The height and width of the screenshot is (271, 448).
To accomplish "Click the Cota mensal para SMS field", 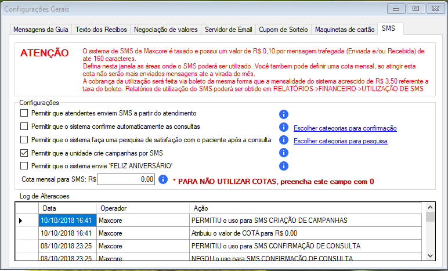I will tap(126, 180).
